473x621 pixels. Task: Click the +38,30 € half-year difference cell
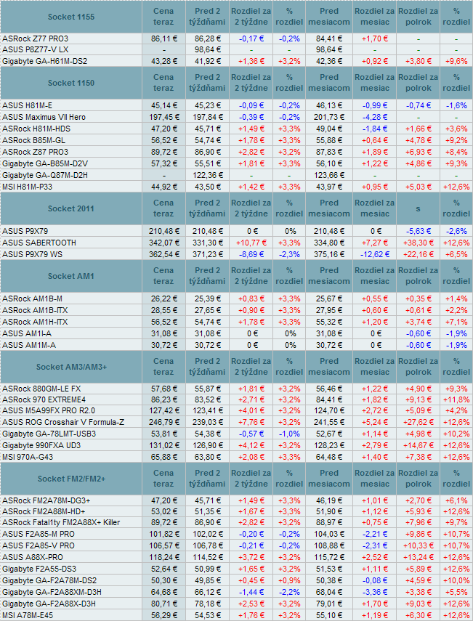pos(419,243)
